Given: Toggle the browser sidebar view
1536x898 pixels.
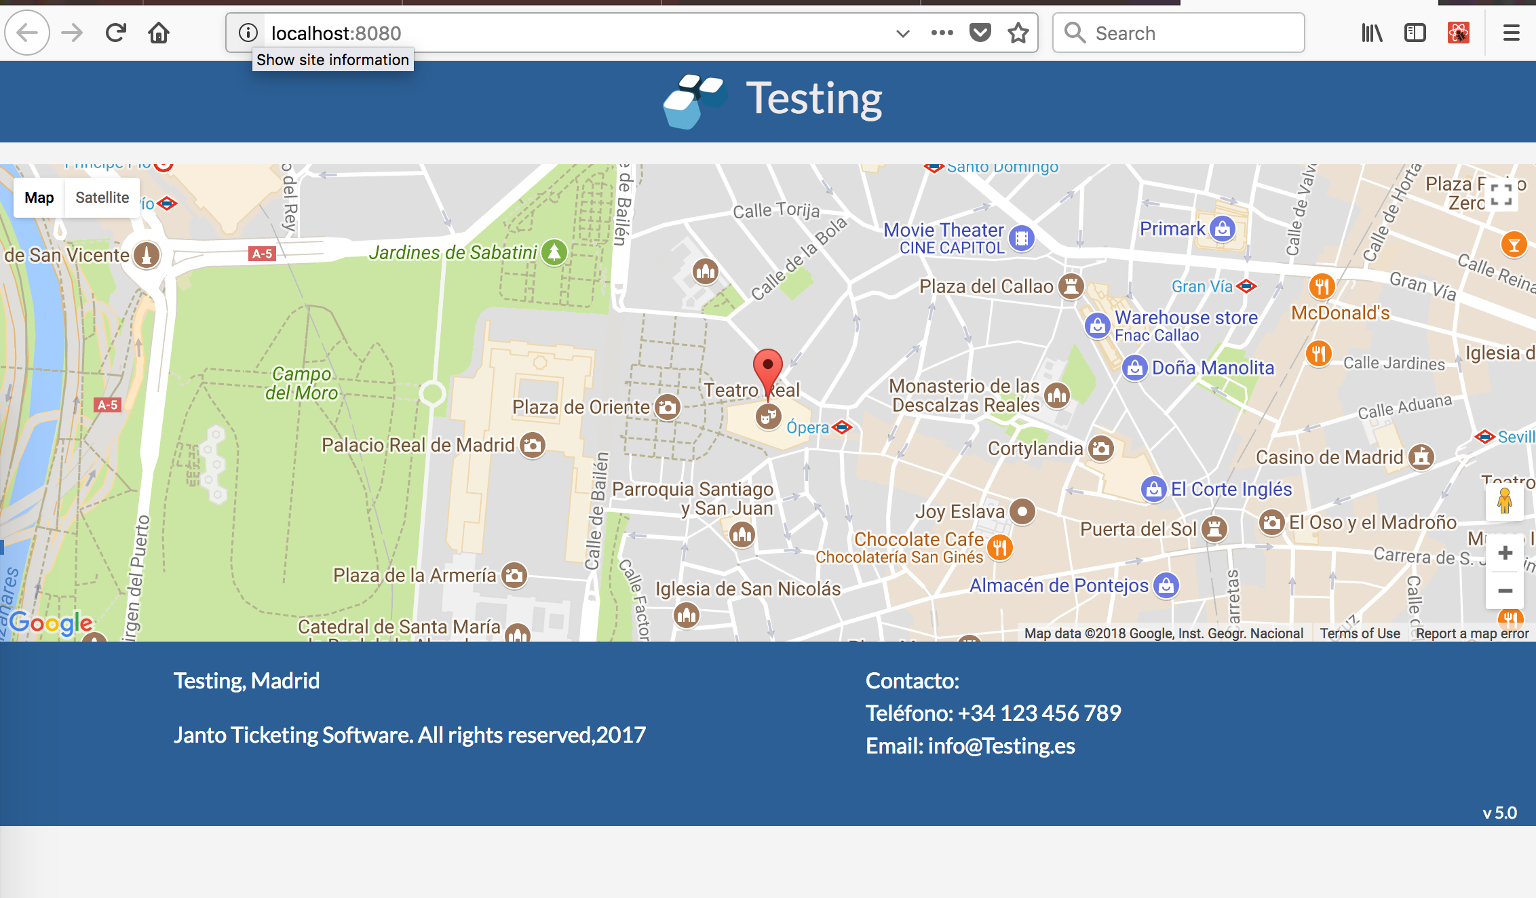Looking at the screenshot, I should tap(1415, 33).
